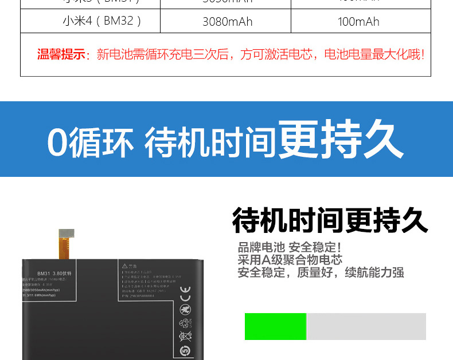Screen dimensions: 453x360
Task: Click the circular number 5 environmental icon
Action: coord(185,351)
